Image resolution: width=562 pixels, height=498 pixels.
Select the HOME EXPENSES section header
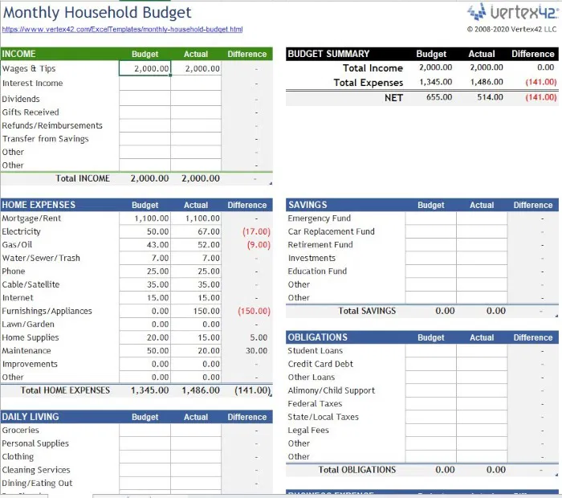[136, 205]
